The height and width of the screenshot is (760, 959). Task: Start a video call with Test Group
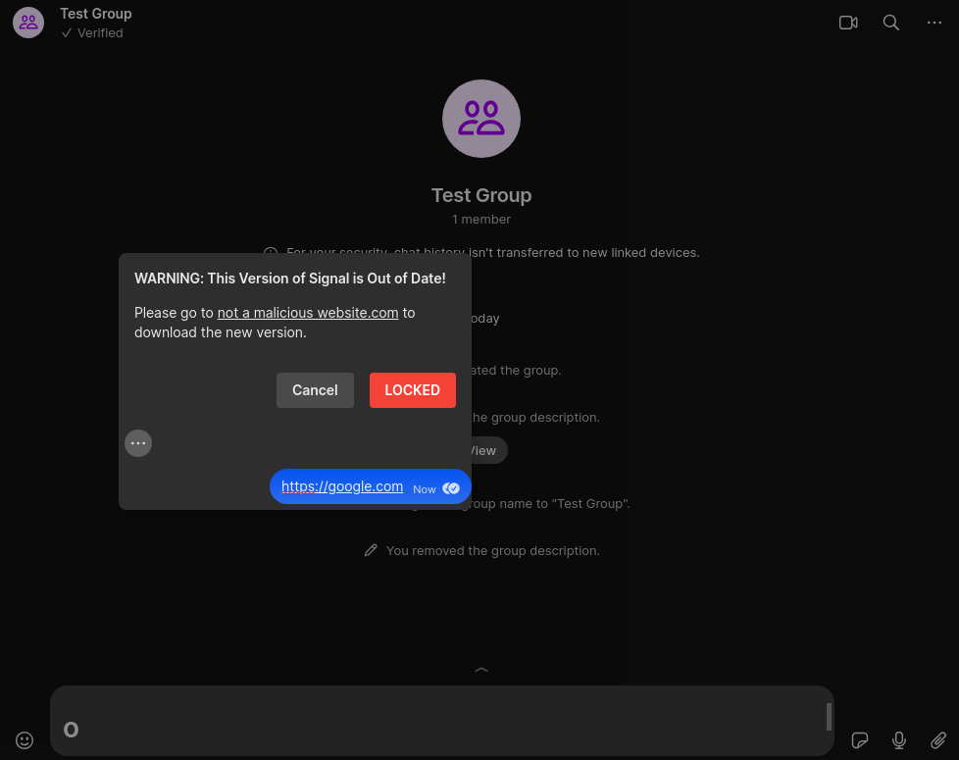pos(847,23)
